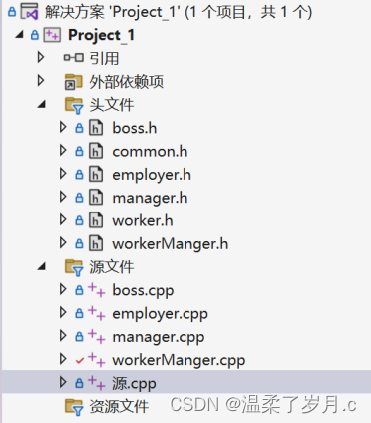Image resolution: width=371 pixels, height=423 pixels.
Task: Click the header files filter folder icon
Action: tap(74, 105)
